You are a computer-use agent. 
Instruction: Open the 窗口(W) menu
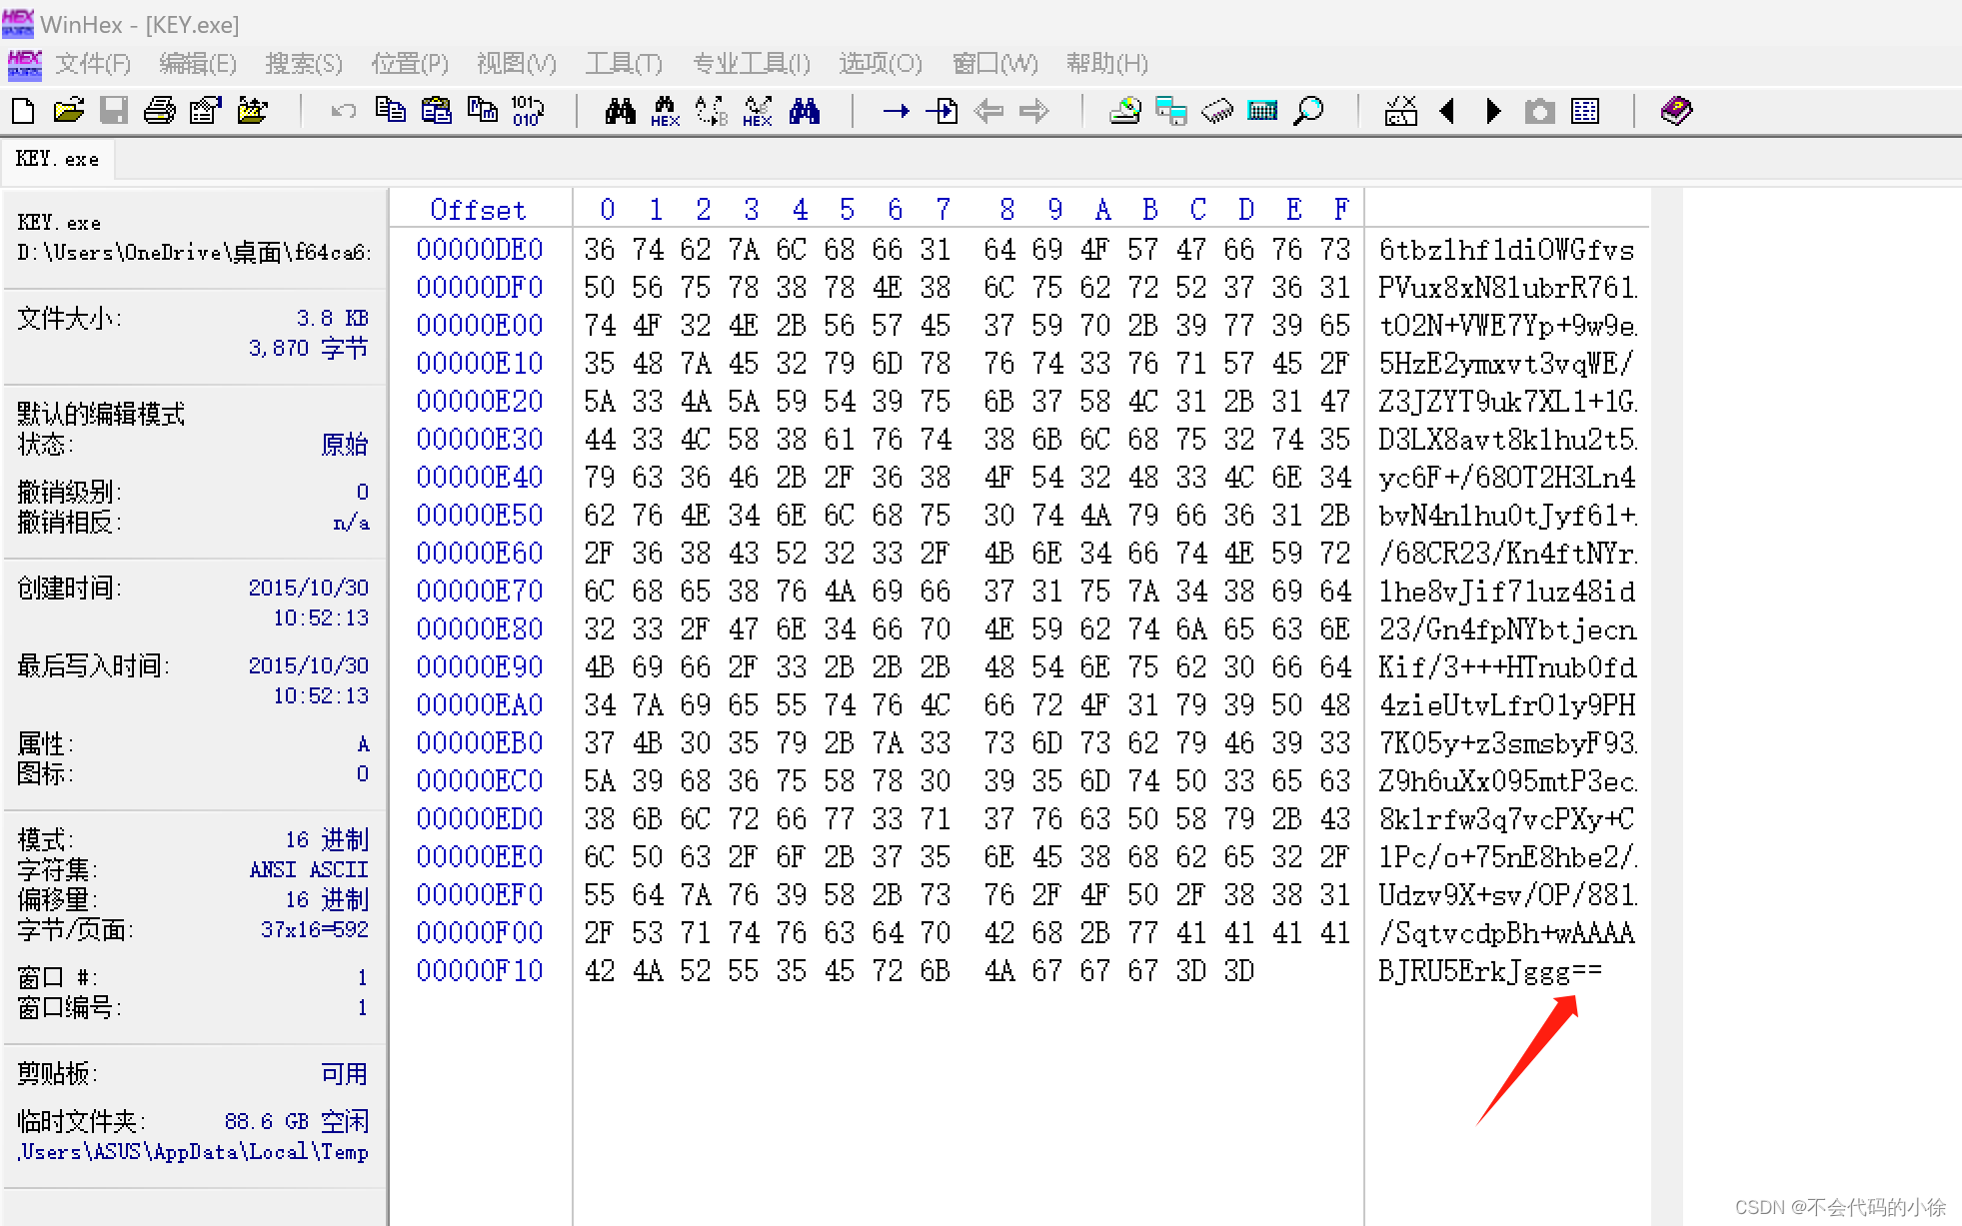click(995, 64)
